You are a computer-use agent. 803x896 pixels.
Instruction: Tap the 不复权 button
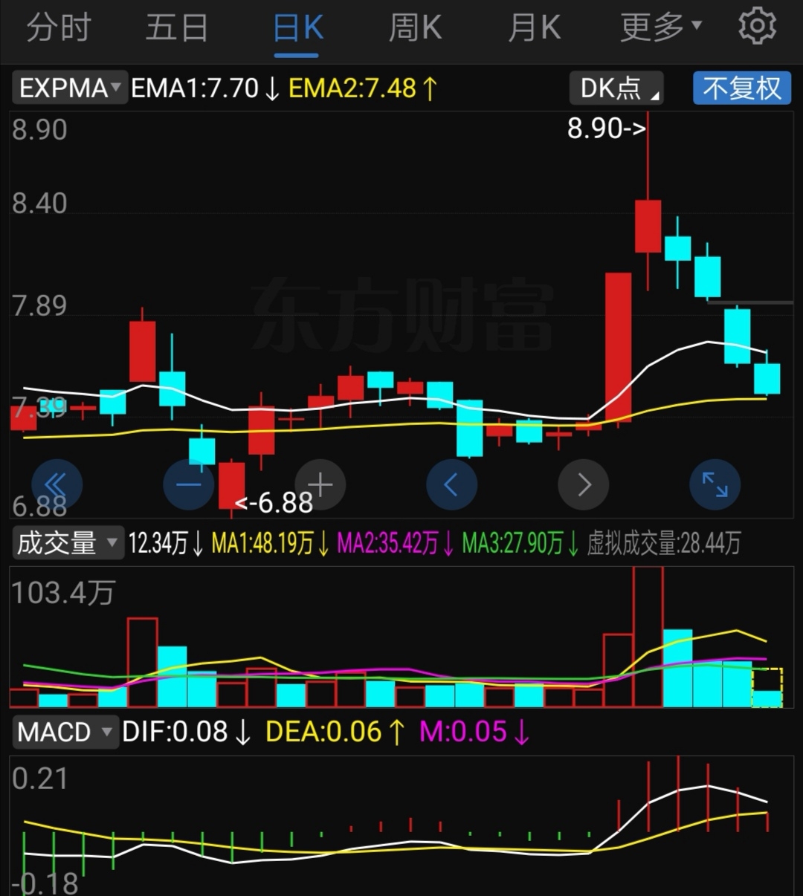[742, 88]
